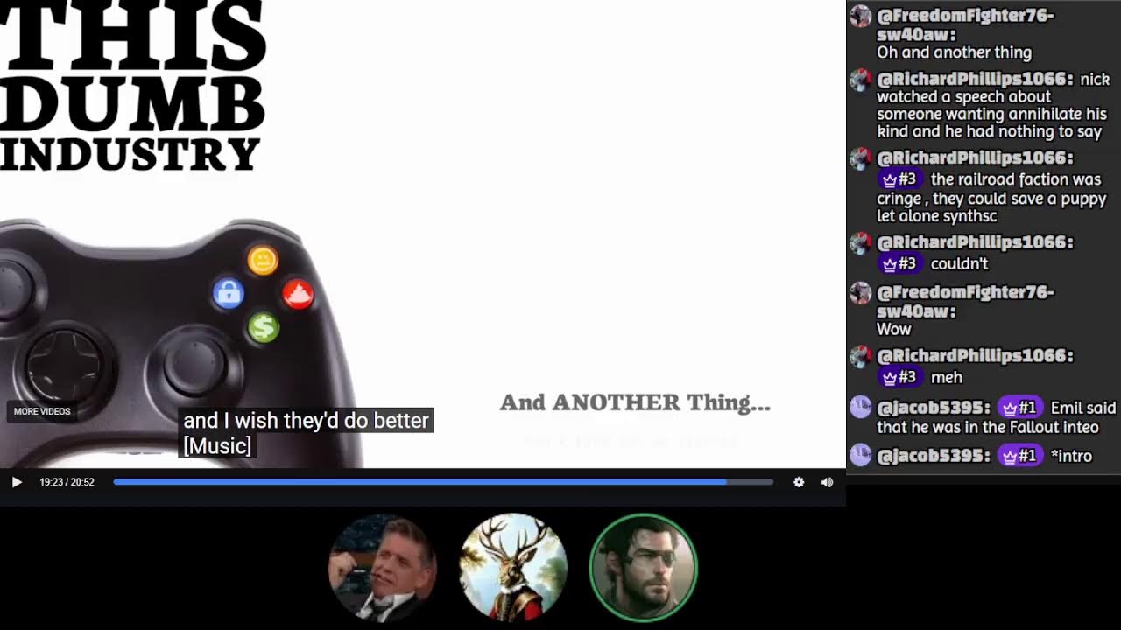
Task: Click avatar beside the "couldn't" message
Action: tap(861, 243)
